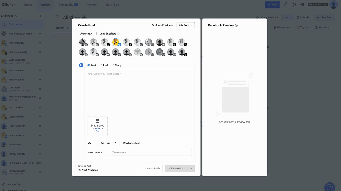Click the streak icon next to New button
This screenshot has height=191, width=341.
click(285, 5)
